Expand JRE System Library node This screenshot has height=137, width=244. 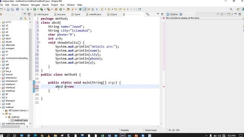3,110
